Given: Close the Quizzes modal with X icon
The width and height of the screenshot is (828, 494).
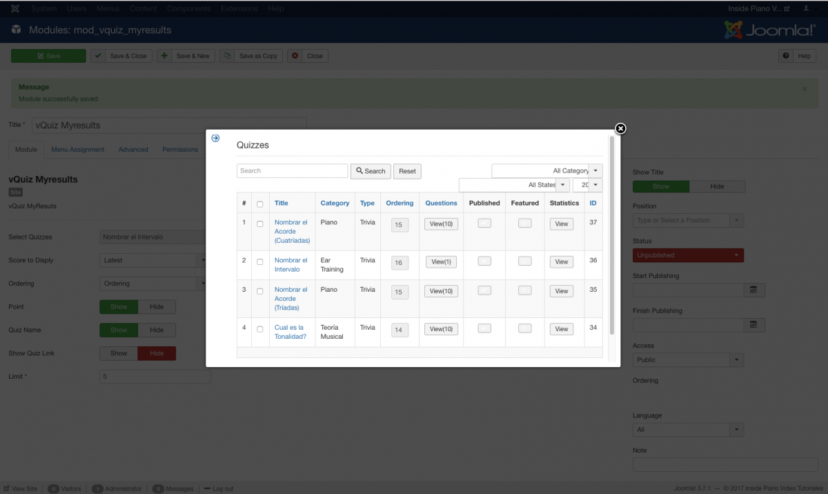Looking at the screenshot, I should pyautogui.click(x=620, y=128).
